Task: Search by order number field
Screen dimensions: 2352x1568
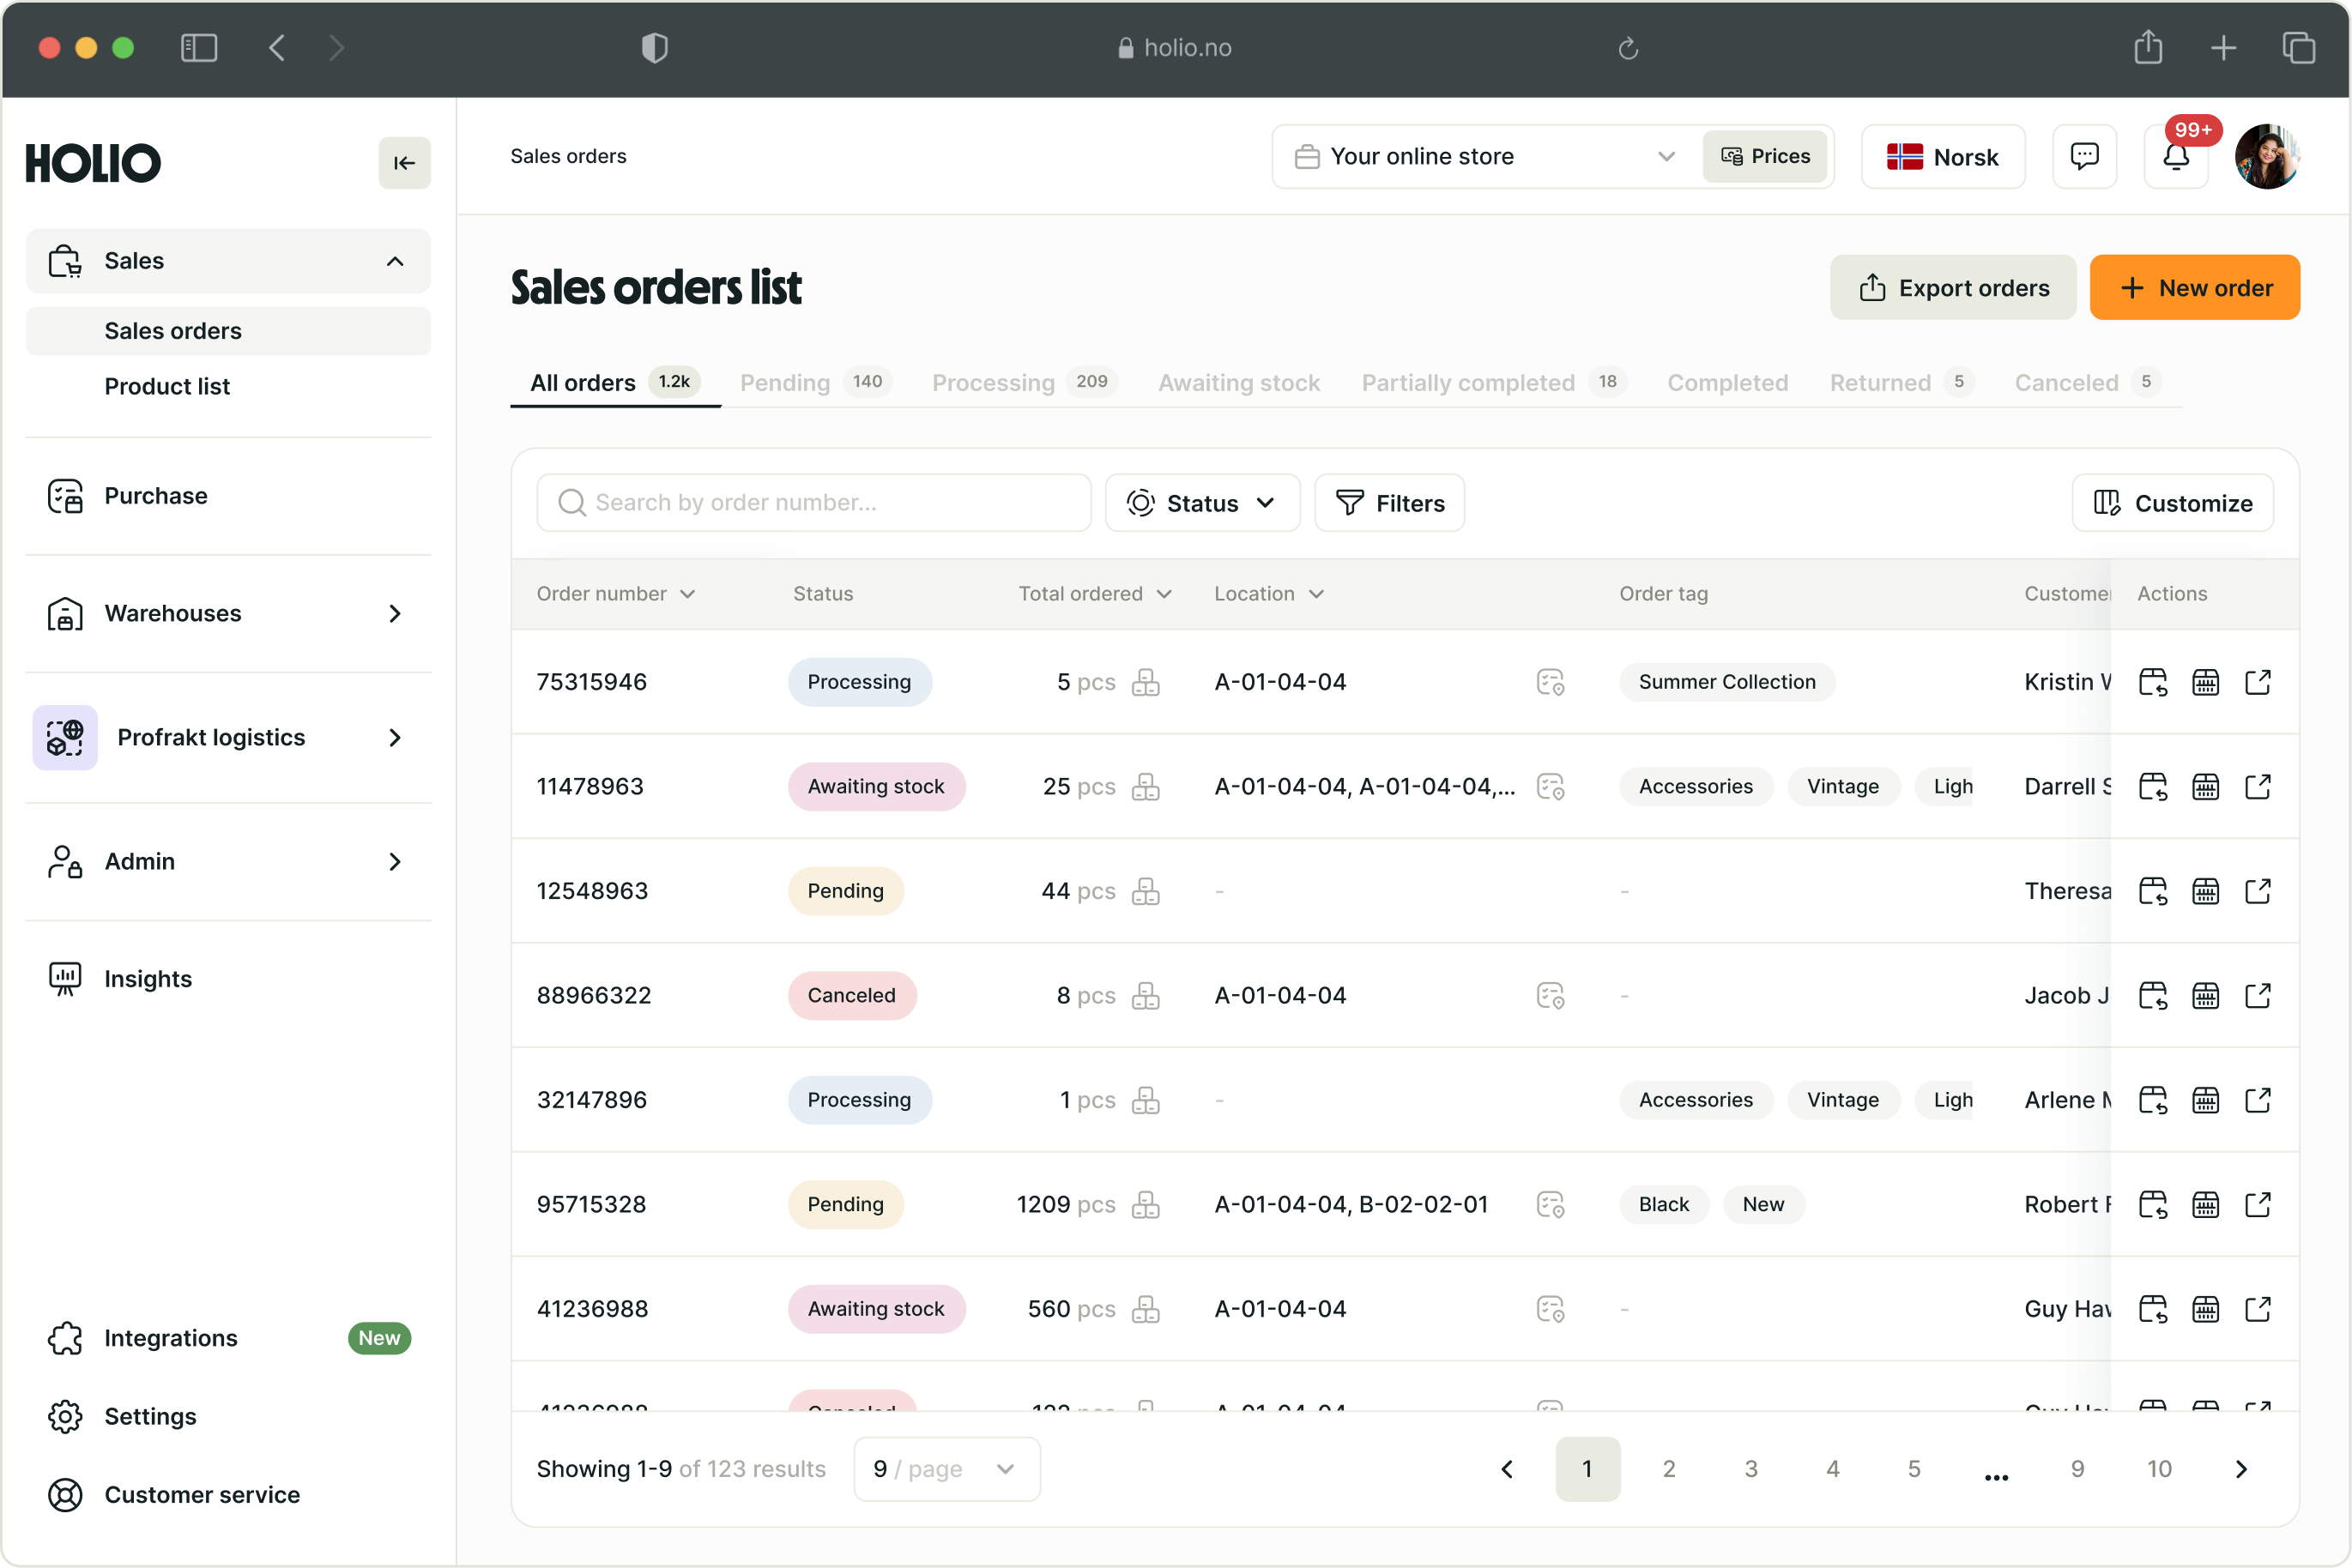Action: [813, 503]
